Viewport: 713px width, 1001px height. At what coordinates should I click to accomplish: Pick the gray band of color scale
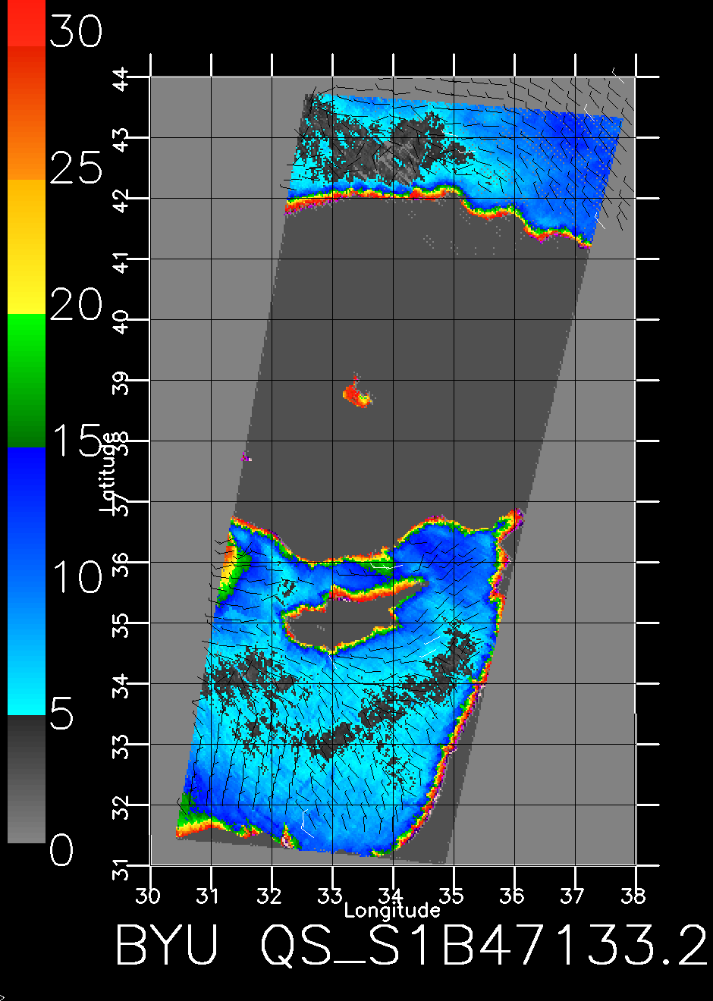coord(26,779)
